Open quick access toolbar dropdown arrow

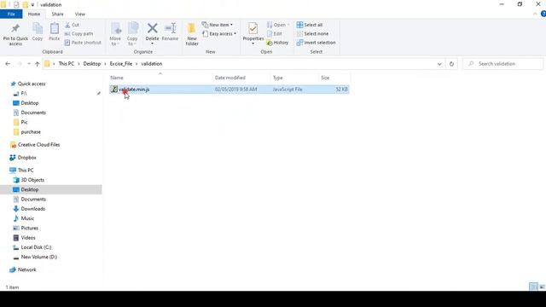point(32,5)
